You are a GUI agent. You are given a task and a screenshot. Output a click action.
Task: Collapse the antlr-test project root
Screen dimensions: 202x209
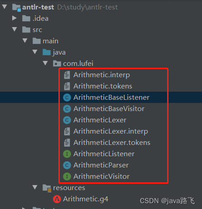[x=5, y=7]
